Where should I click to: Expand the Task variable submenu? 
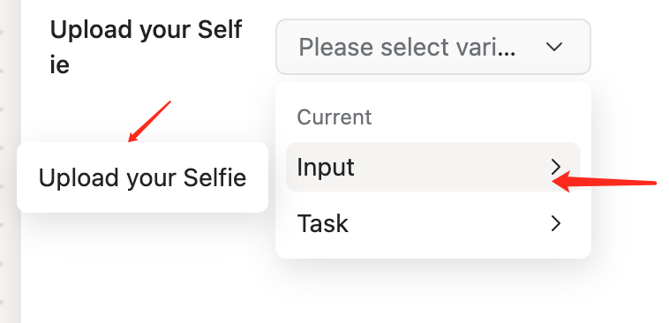point(433,223)
